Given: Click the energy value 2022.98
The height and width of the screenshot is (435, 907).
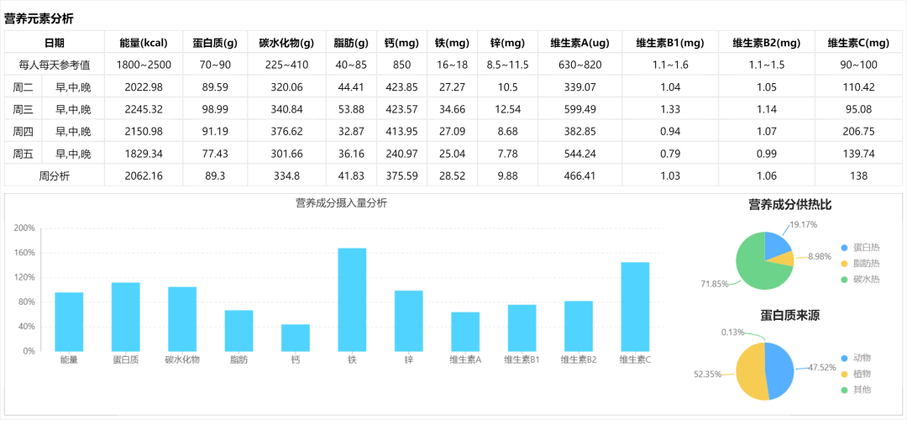Looking at the screenshot, I should [x=144, y=87].
